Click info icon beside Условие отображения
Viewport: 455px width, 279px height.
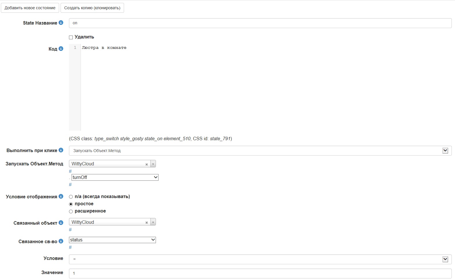pyautogui.click(x=61, y=196)
